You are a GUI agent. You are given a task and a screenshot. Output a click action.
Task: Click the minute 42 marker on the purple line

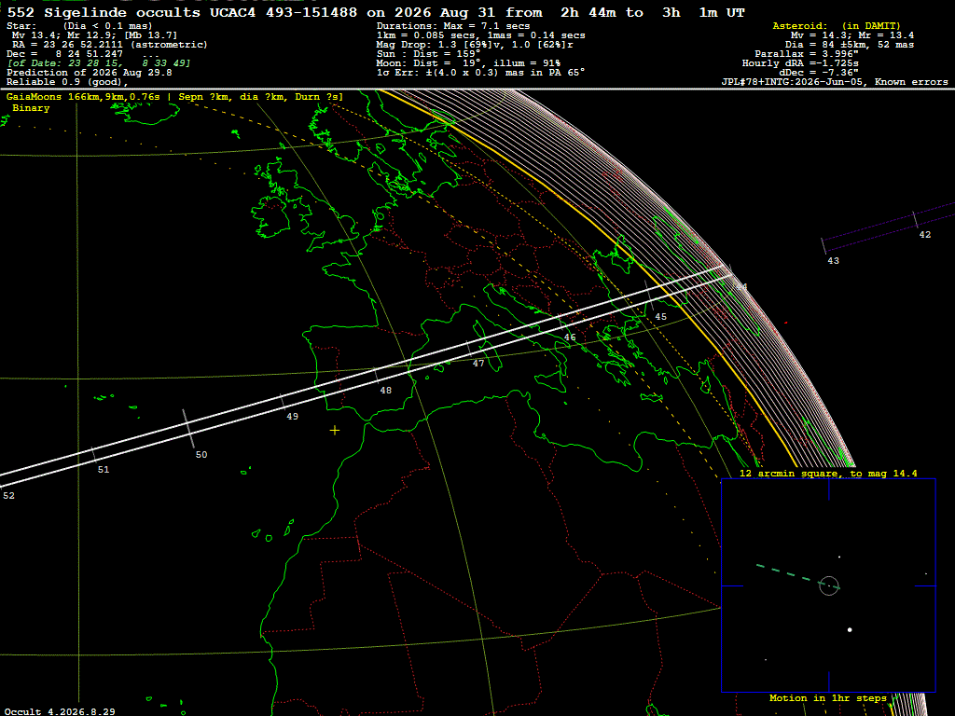(x=924, y=234)
